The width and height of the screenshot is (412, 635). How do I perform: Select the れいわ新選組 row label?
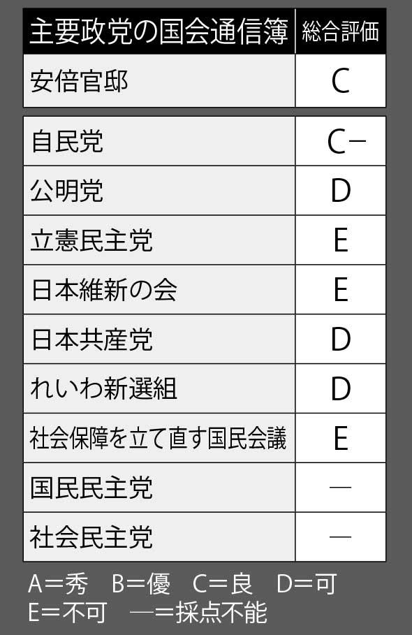103,388
